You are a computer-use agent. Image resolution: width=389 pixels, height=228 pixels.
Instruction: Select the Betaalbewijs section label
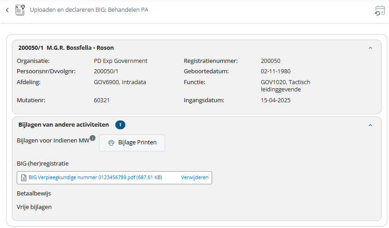34,193
